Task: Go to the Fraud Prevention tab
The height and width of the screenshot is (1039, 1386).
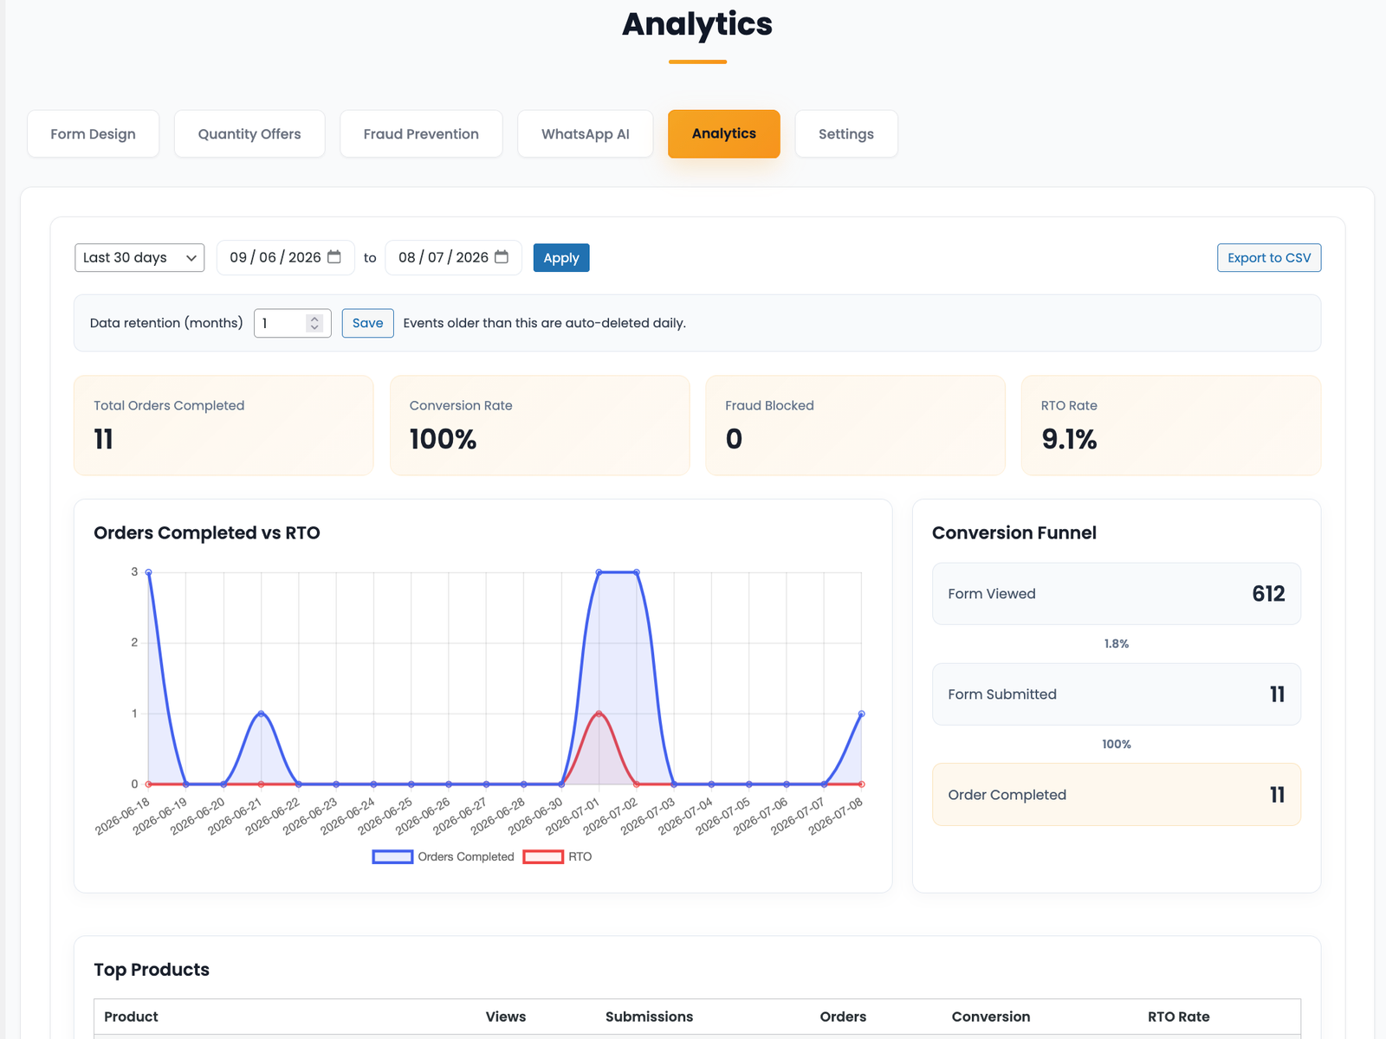Action: [x=421, y=134]
